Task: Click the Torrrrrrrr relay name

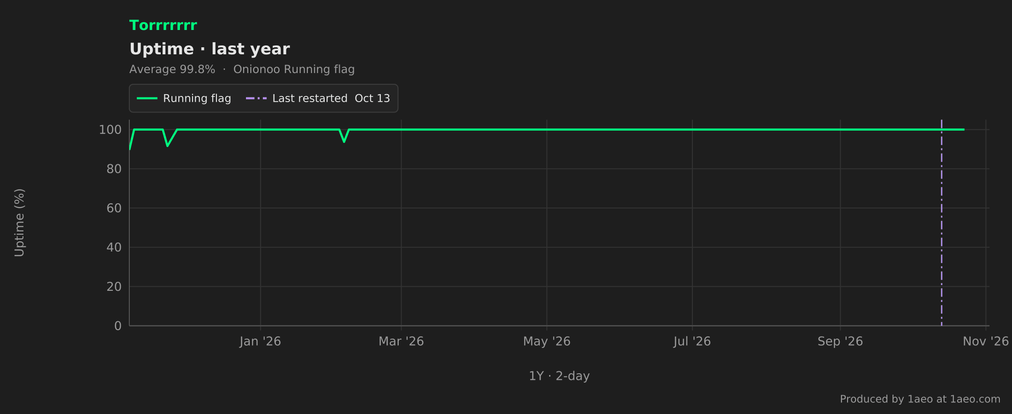Action: point(163,25)
